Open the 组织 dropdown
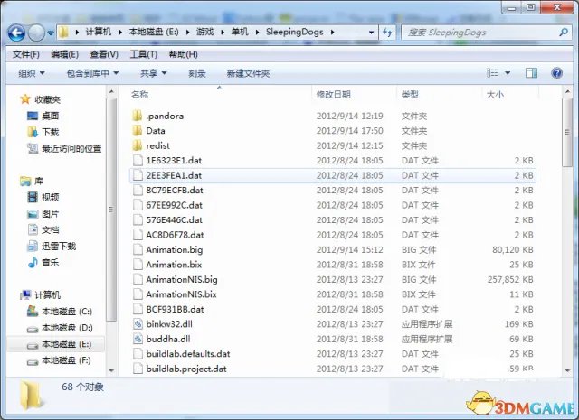The height and width of the screenshot is (420, 579). 32,73
